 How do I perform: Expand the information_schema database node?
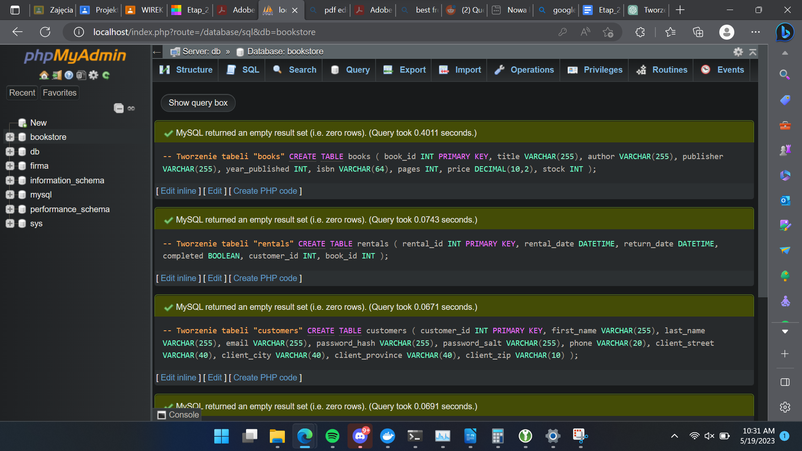click(10, 180)
